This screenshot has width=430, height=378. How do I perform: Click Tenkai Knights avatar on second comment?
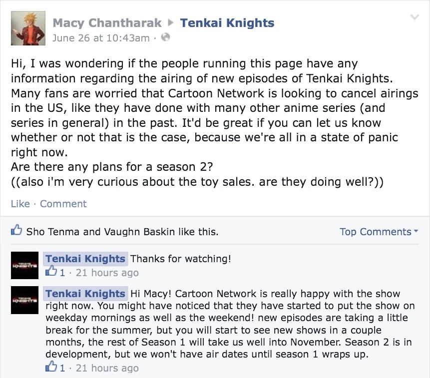tap(24, 300)
